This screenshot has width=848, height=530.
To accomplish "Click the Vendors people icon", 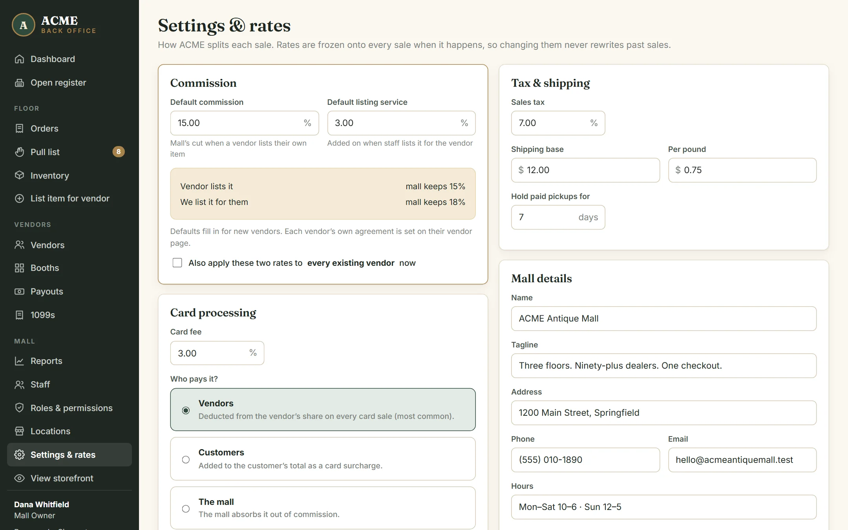I will tap(19, 245).
